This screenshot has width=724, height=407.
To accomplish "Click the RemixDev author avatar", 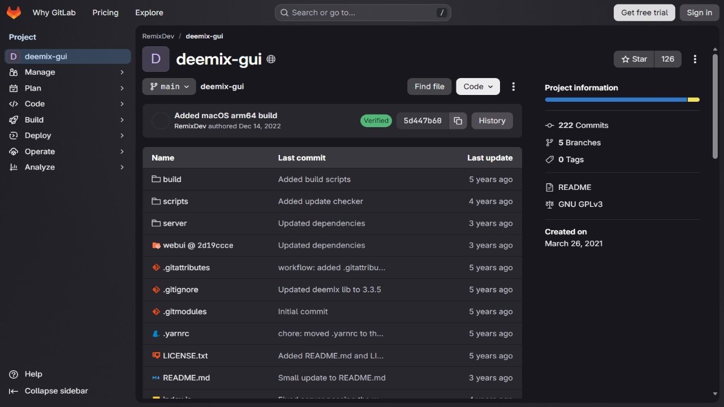I will pyautogui.click(x=161, y=120).
